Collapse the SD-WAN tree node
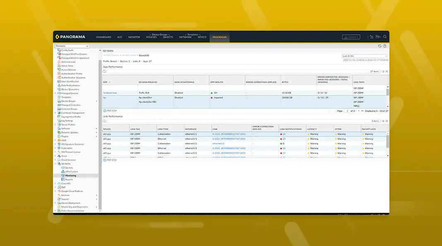This screenshot has width=442, height=246. click(x=55, y=164)
